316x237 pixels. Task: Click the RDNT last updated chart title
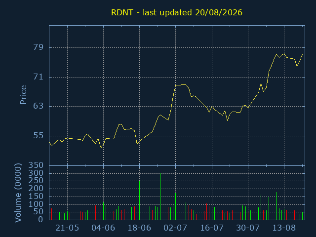[x=177, y=12]
